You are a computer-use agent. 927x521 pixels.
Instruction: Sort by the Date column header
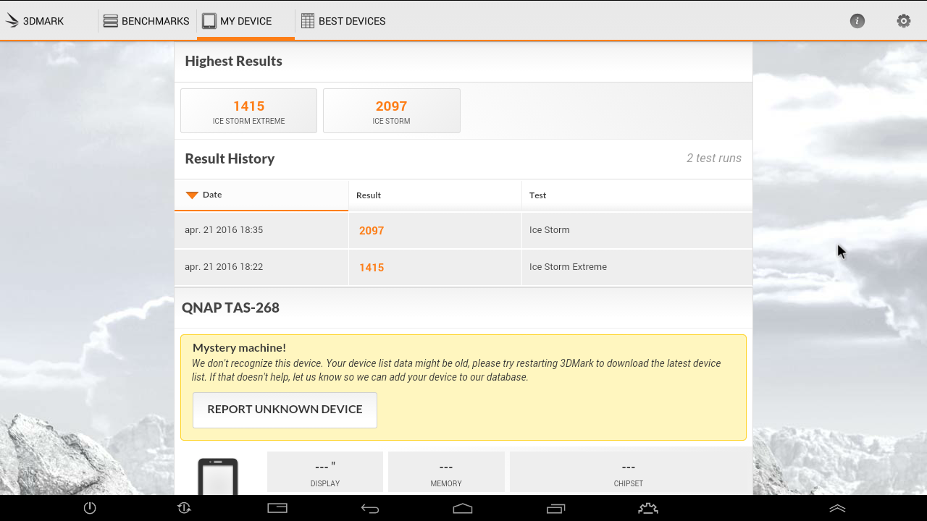click(261, 195)
